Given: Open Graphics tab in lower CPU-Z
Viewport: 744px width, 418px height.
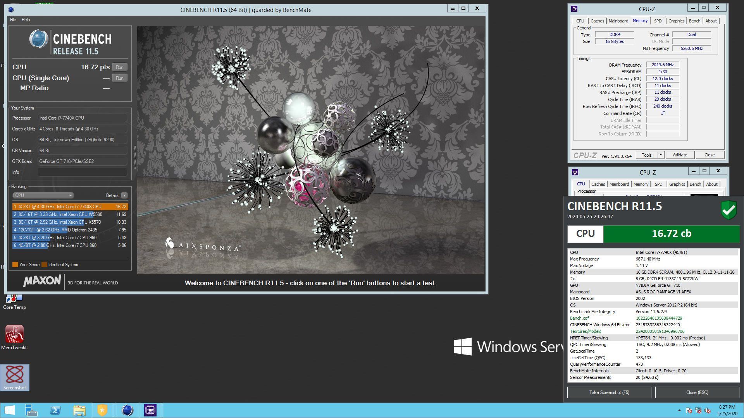Looking at the screenshot, I should coord(677,184).
